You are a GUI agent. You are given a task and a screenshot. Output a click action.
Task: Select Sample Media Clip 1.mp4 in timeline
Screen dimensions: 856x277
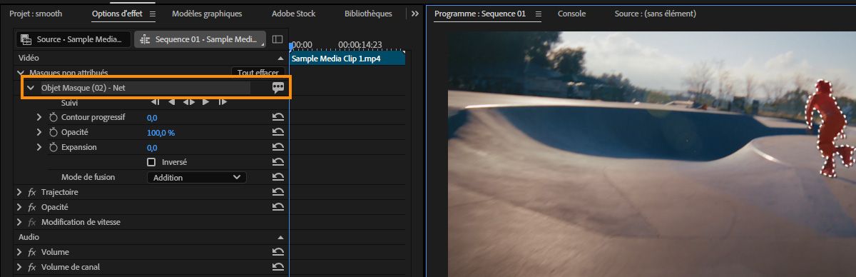point(347,59)
